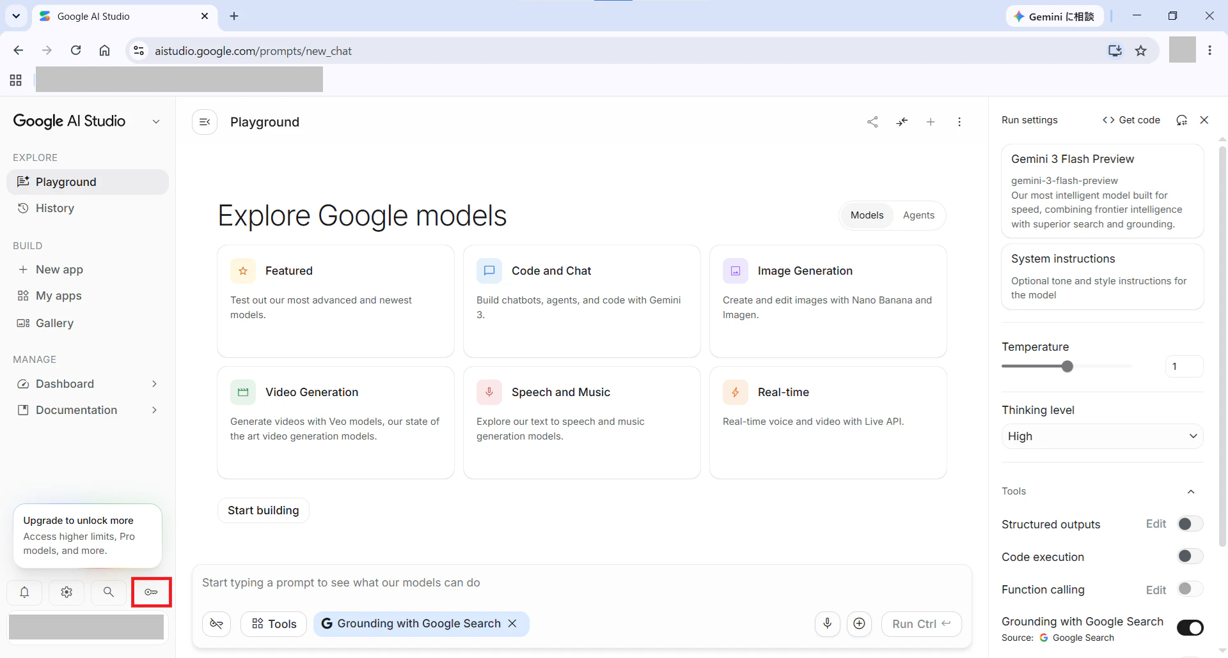Open Gallery in the sidebar
The width and height of the screenshot is (1228, 658).
click(88, 323)
